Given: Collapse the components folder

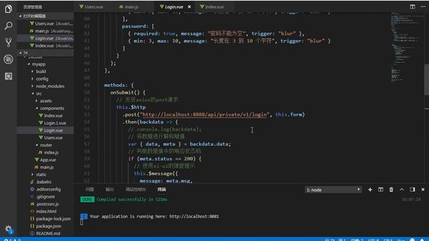Looking at the screenshot, I should tap(52, 108).
